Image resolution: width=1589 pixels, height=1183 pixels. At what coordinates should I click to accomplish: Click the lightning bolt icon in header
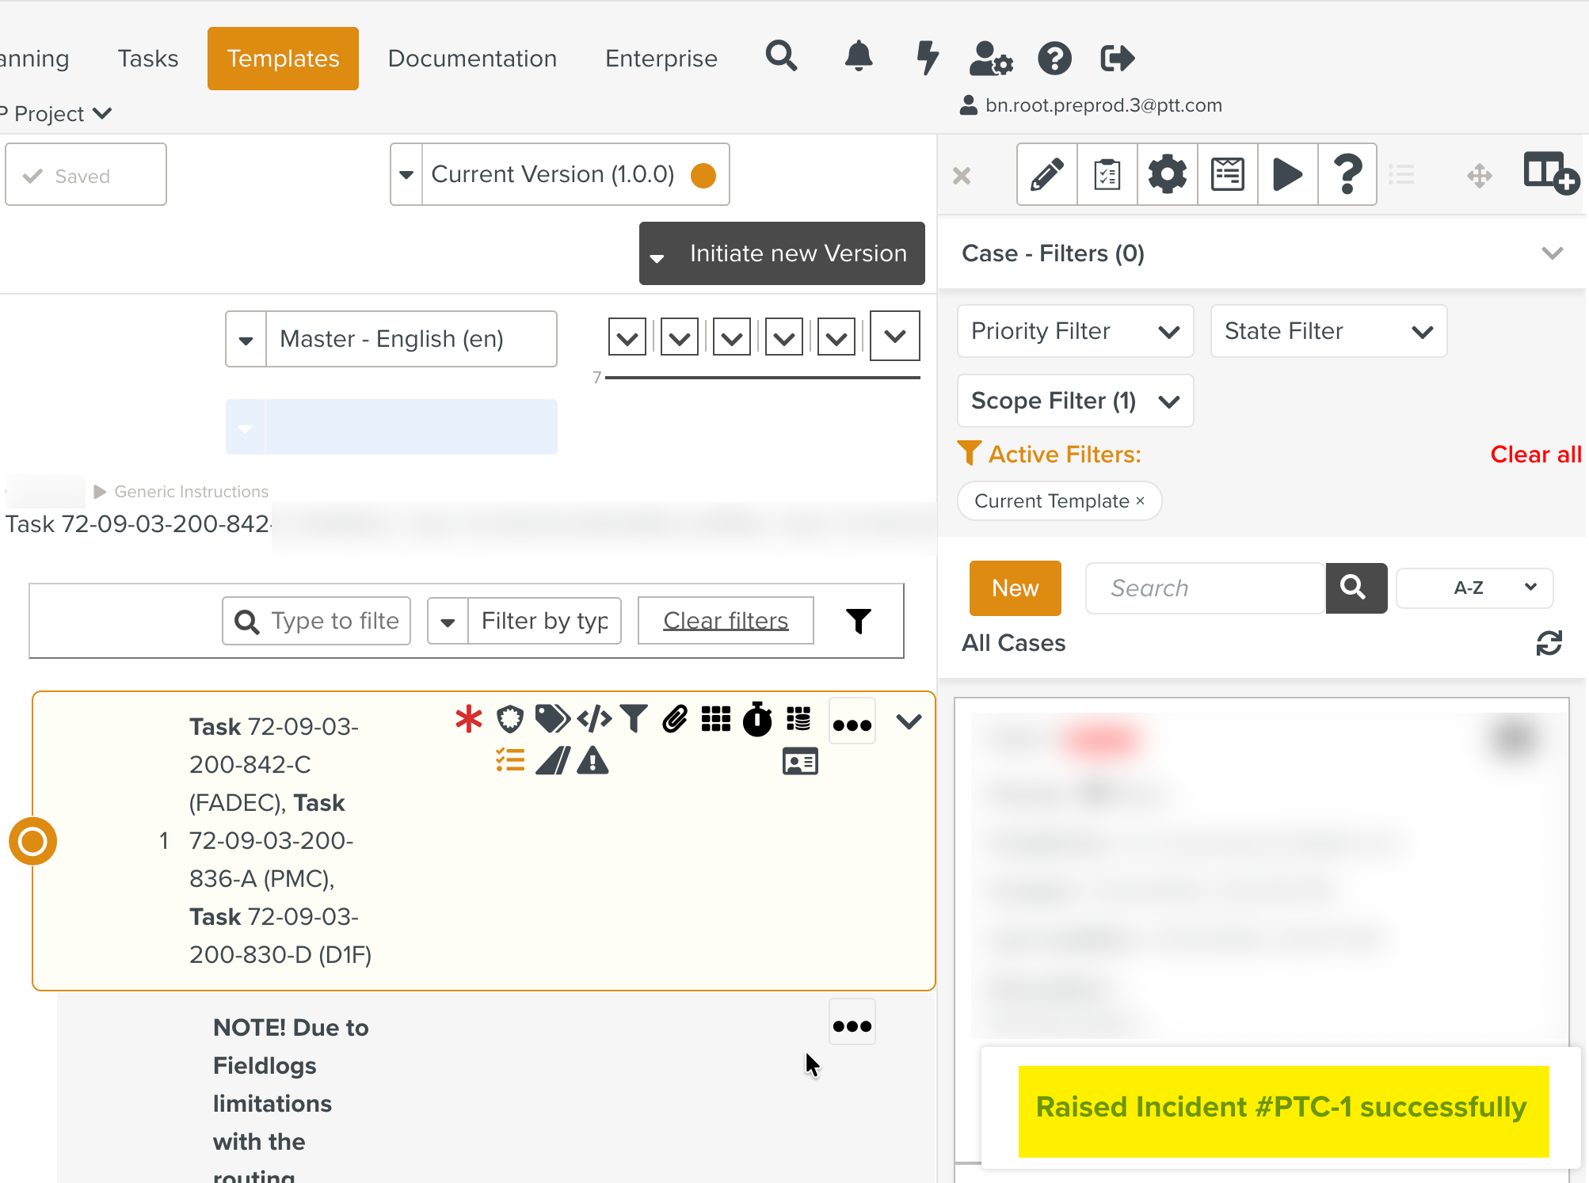(x=927, y=58)
